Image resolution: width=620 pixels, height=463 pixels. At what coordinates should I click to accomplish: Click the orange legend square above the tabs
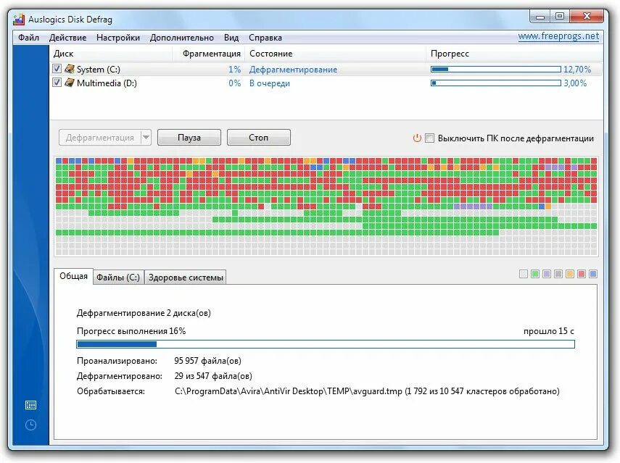tap(569, 274)
